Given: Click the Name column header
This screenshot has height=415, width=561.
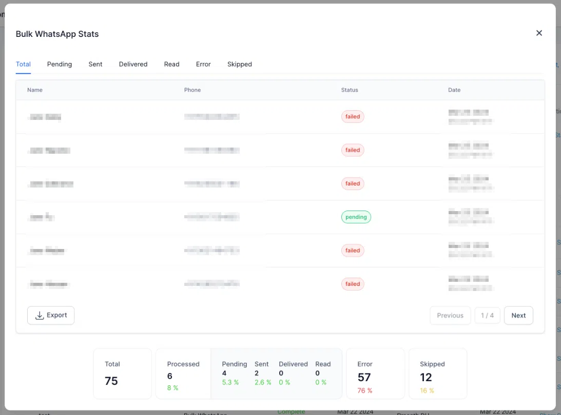Looking at the screenshot, I should click(x=35, y=90).
